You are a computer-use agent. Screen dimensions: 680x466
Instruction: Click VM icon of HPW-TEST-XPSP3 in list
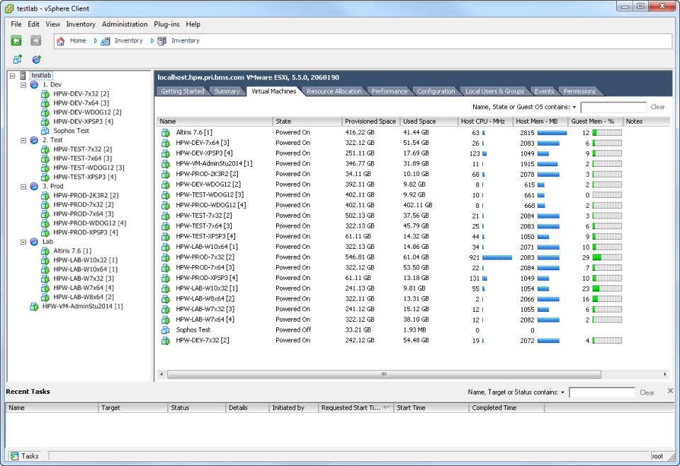166,236
